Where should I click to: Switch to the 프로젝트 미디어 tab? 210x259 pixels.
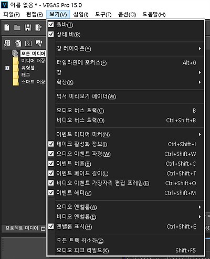pyautogui.click(x=22, y=228)
